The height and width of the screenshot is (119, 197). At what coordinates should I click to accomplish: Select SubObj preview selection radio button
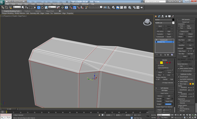tap(162, 79)
